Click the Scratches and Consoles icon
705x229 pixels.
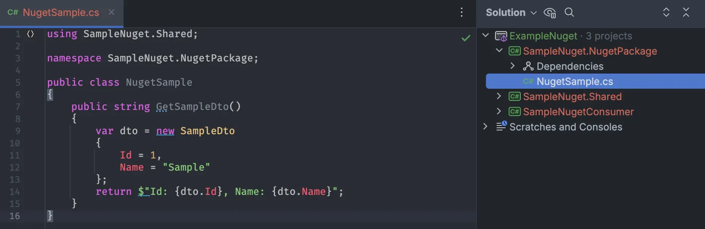[501, 126]
